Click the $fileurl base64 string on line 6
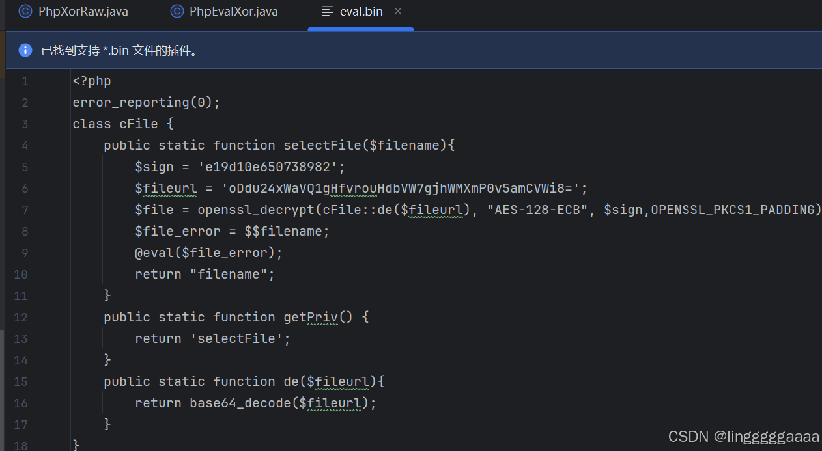The image size is (822, 451). (401, 189)
